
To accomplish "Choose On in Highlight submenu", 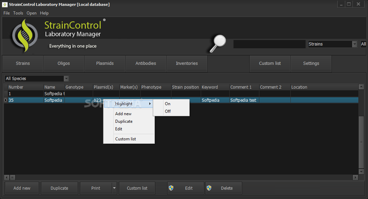I will pyautogui.click(x=171, y=104).
